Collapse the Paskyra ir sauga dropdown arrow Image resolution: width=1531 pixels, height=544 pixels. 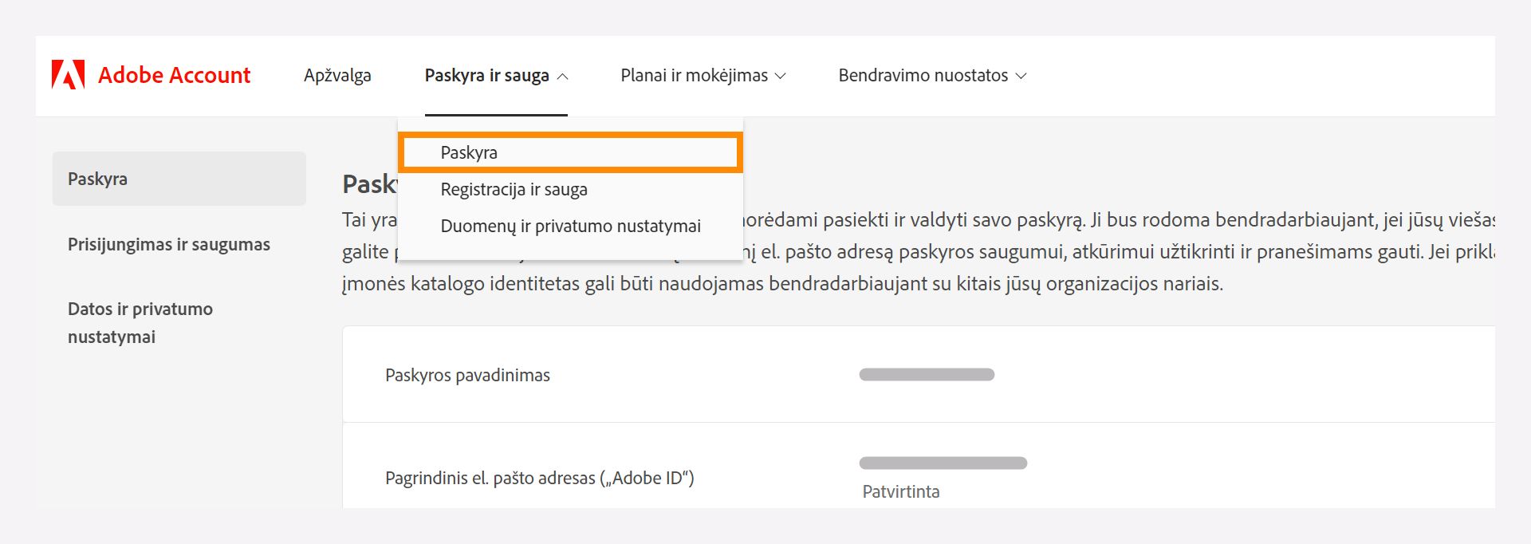click(x=564, y=77)
